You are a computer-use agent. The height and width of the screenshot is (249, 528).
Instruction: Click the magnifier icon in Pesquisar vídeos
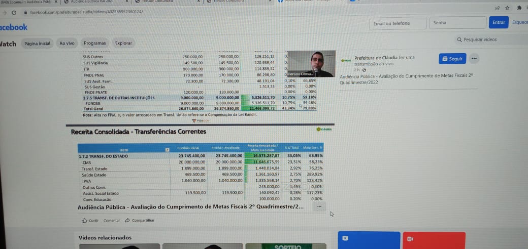[x=459, y=40]
